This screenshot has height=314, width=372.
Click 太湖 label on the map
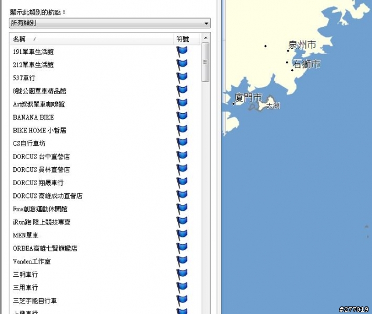[x=273, y=106]
